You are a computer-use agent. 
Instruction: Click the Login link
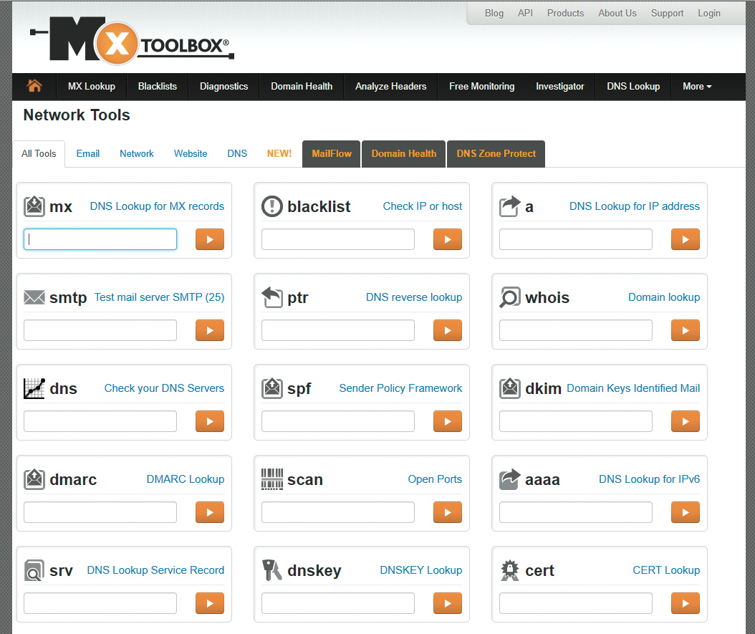point(709,13)
